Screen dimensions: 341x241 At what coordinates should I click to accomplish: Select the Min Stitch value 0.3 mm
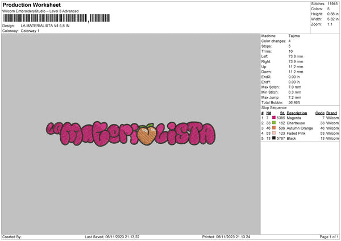[295, 93]
